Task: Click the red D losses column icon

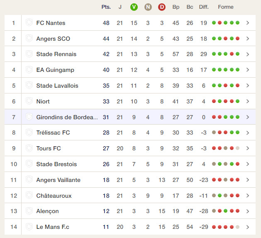Action: [162, 7]
